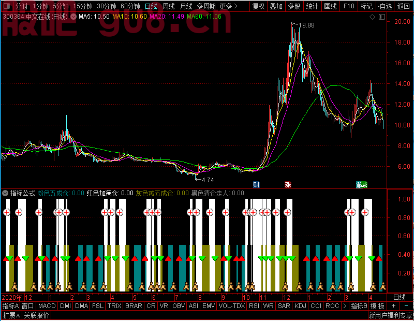Select the 15分钟 period

pyautogui.click(x=83, y=6)
